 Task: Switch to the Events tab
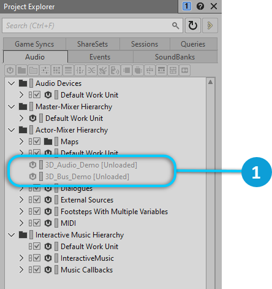(x=100, y=57)
